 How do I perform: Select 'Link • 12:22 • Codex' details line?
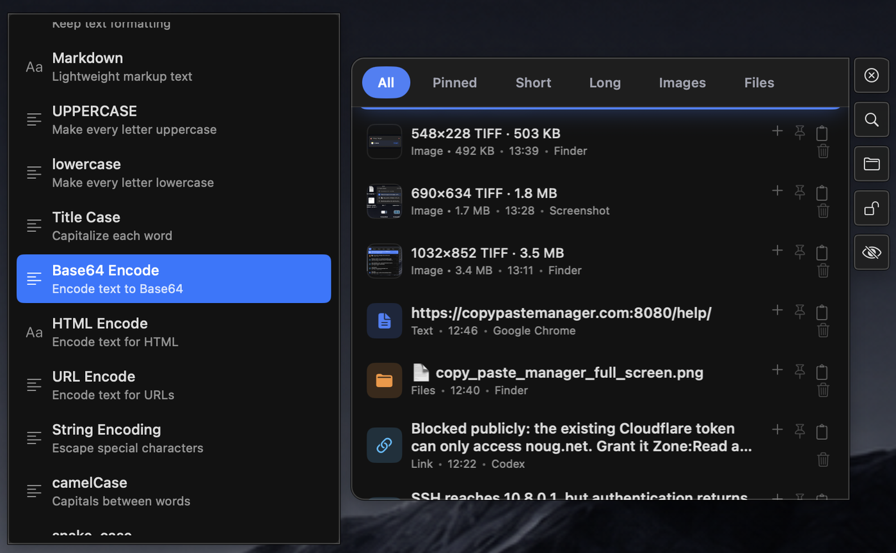468,464
